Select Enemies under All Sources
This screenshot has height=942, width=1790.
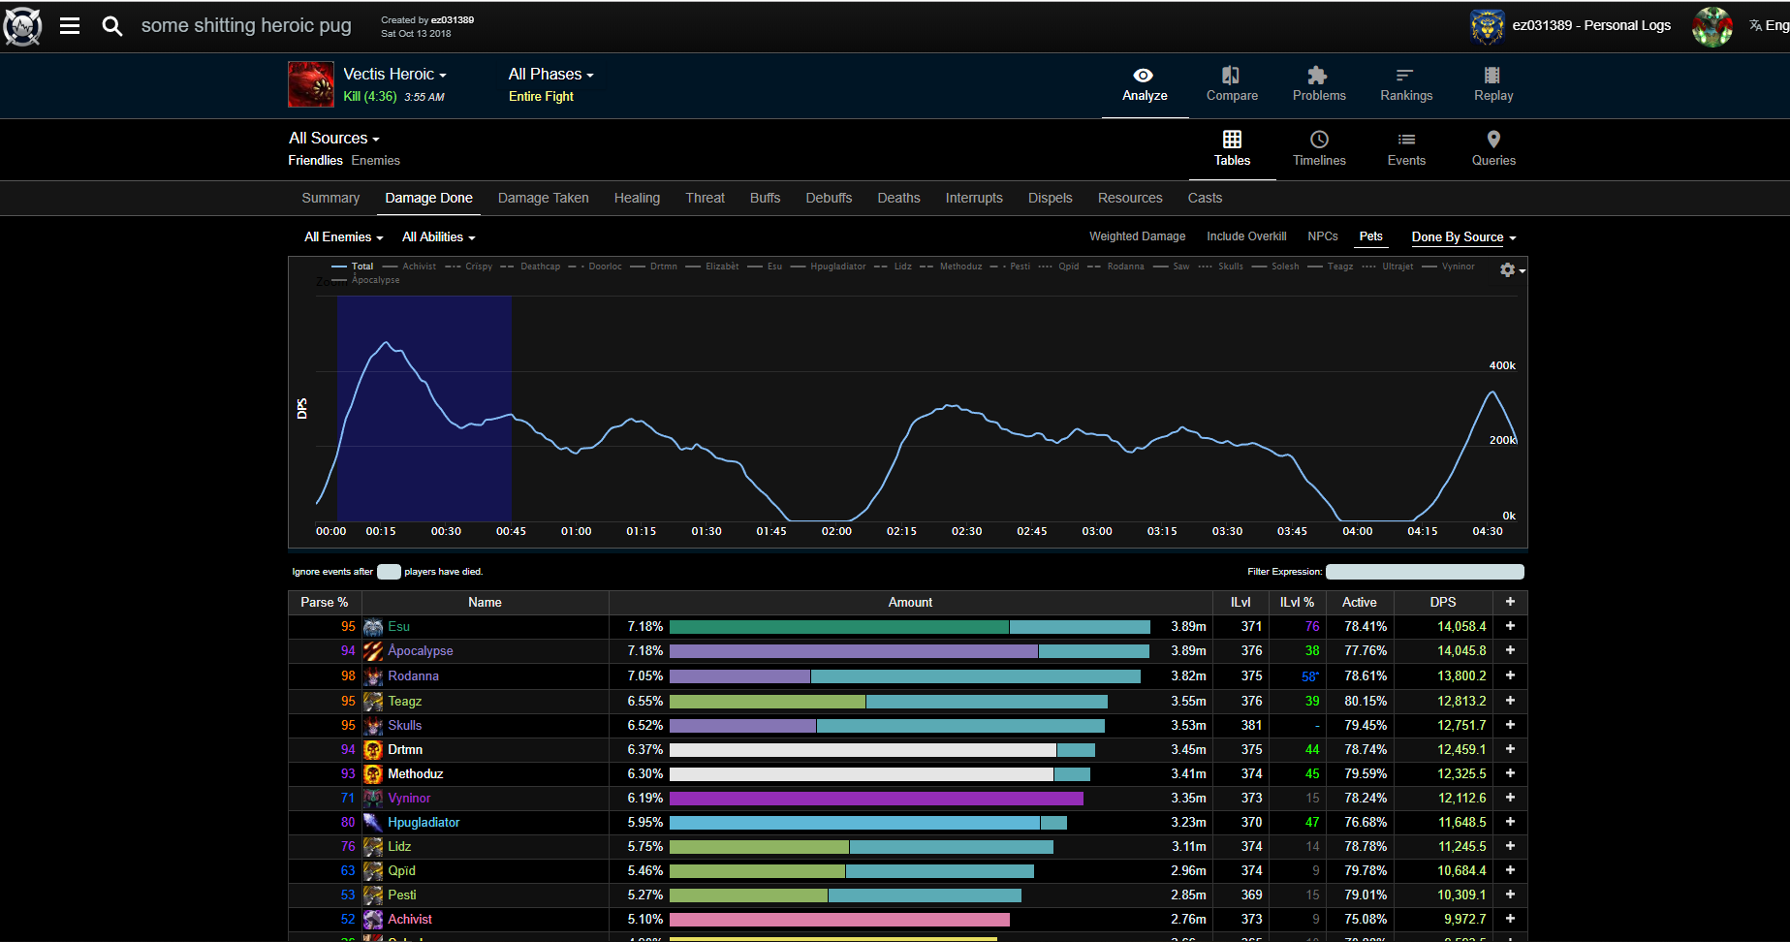click(x=376, y=161)
